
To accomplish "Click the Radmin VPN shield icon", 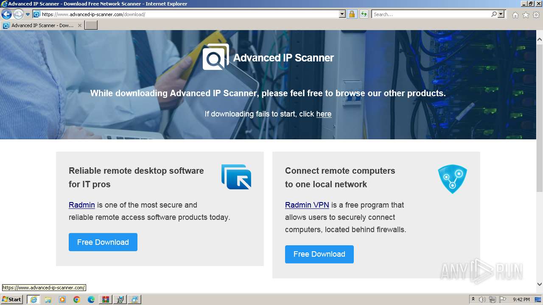I will click(x=452, y=179).
